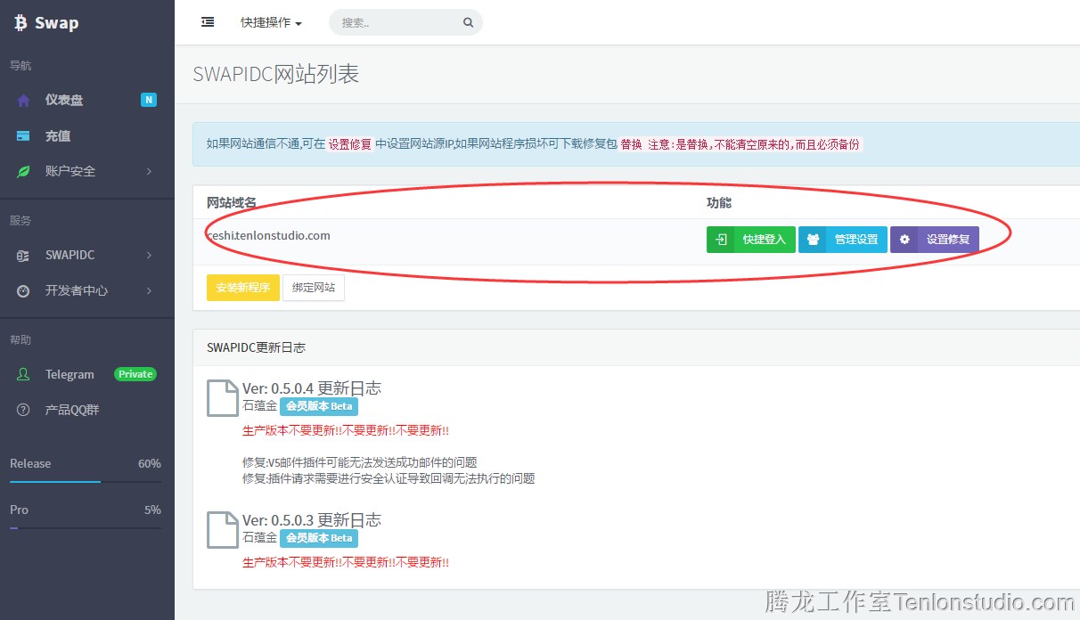Open 账户安全 in the sidebar
1080x620 pixels.
point(87,171)
